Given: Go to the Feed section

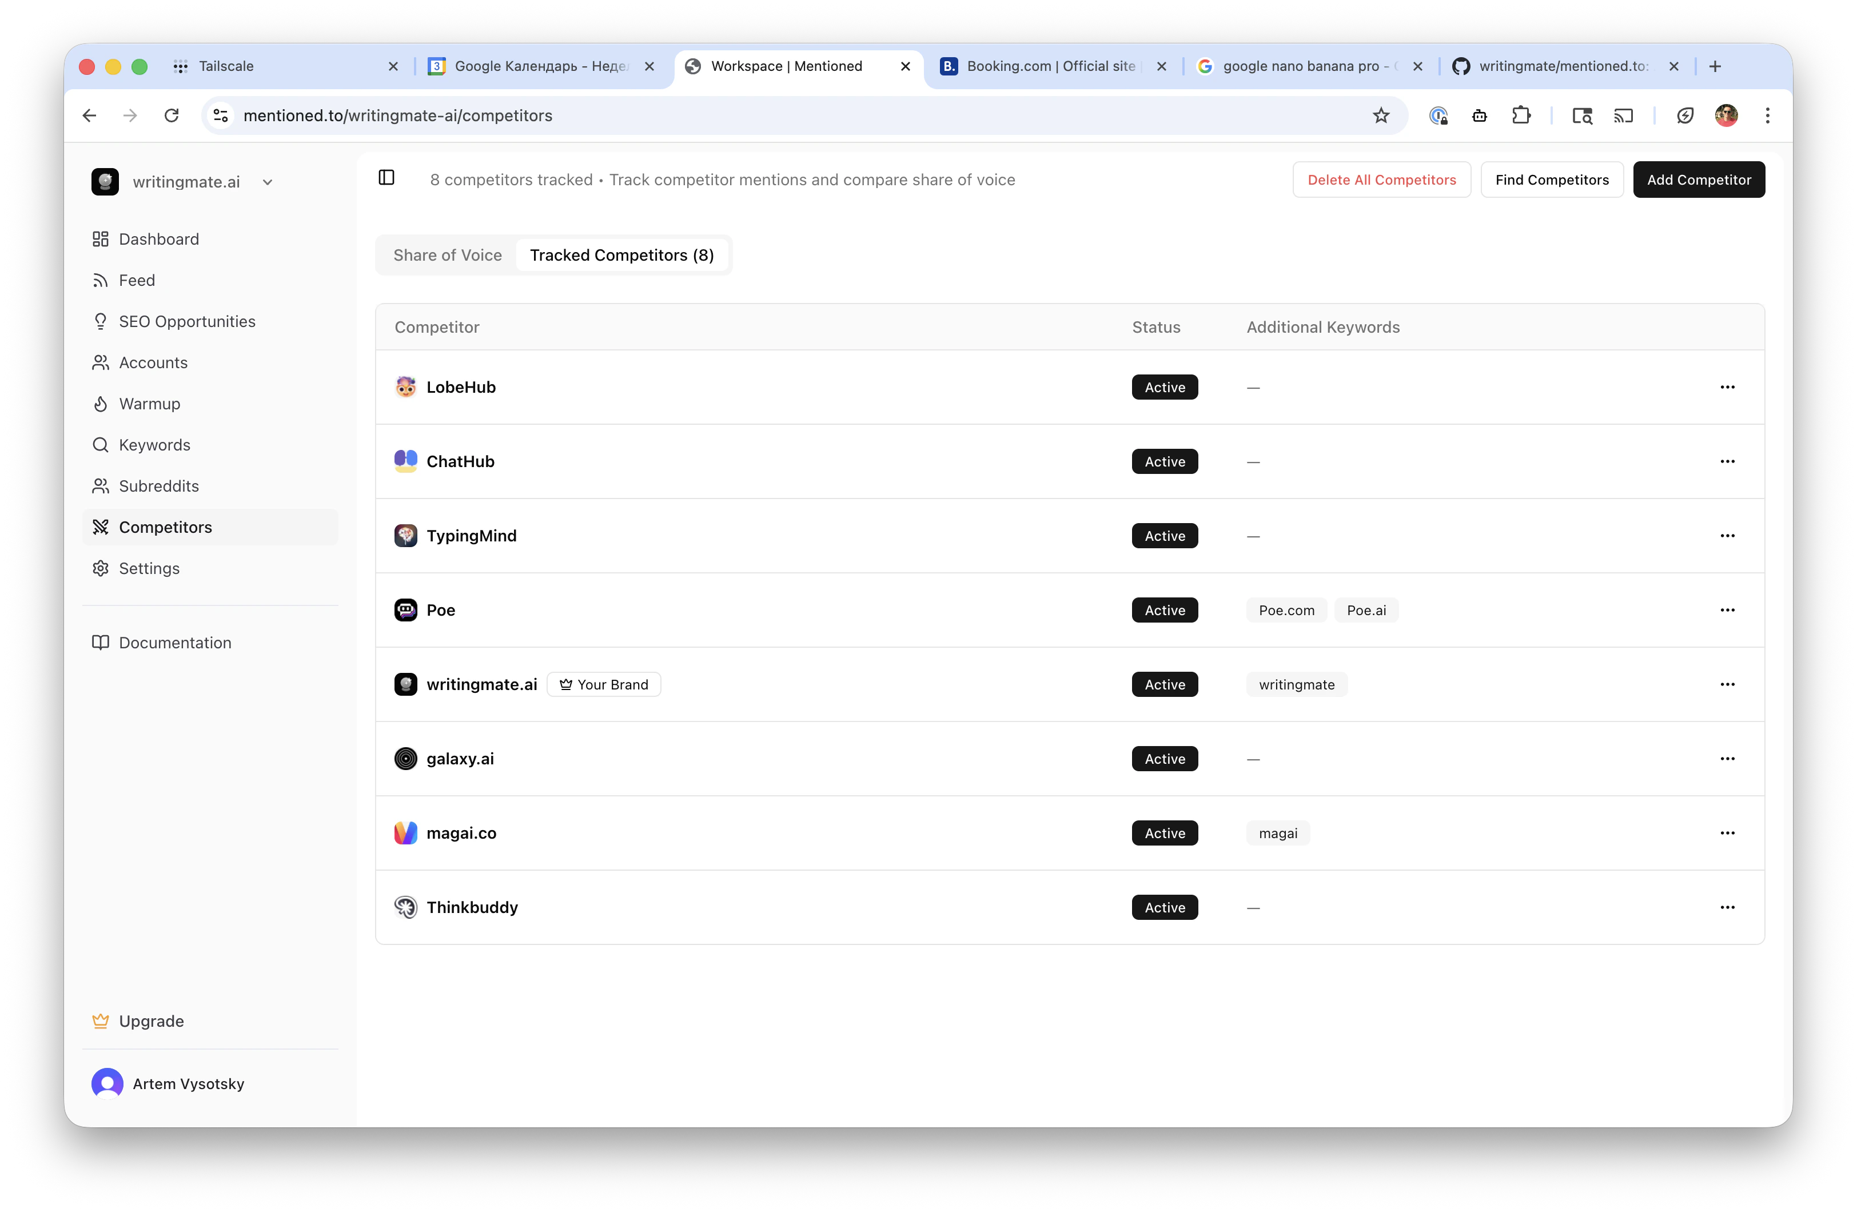Looking at the screenshot, I should click(x=137, y=280).
